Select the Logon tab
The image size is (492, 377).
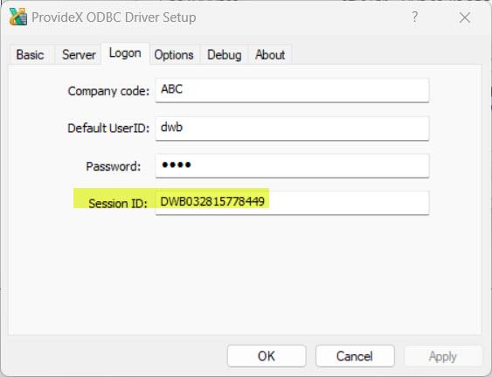point(125,53)
